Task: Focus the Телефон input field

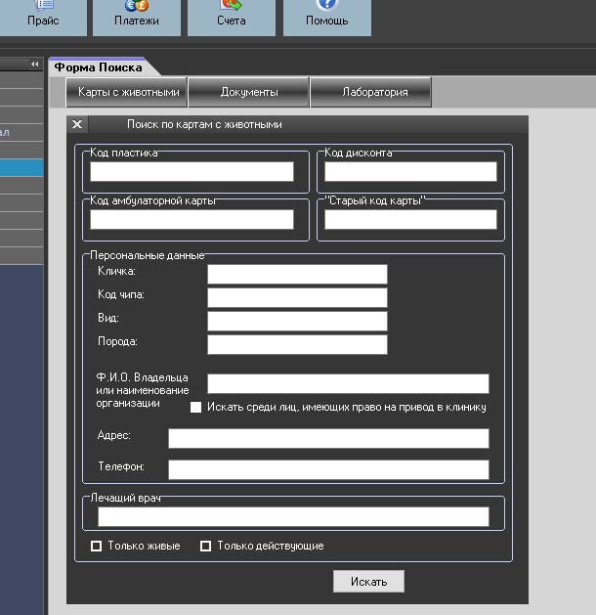Action: [x=328, y=469]
